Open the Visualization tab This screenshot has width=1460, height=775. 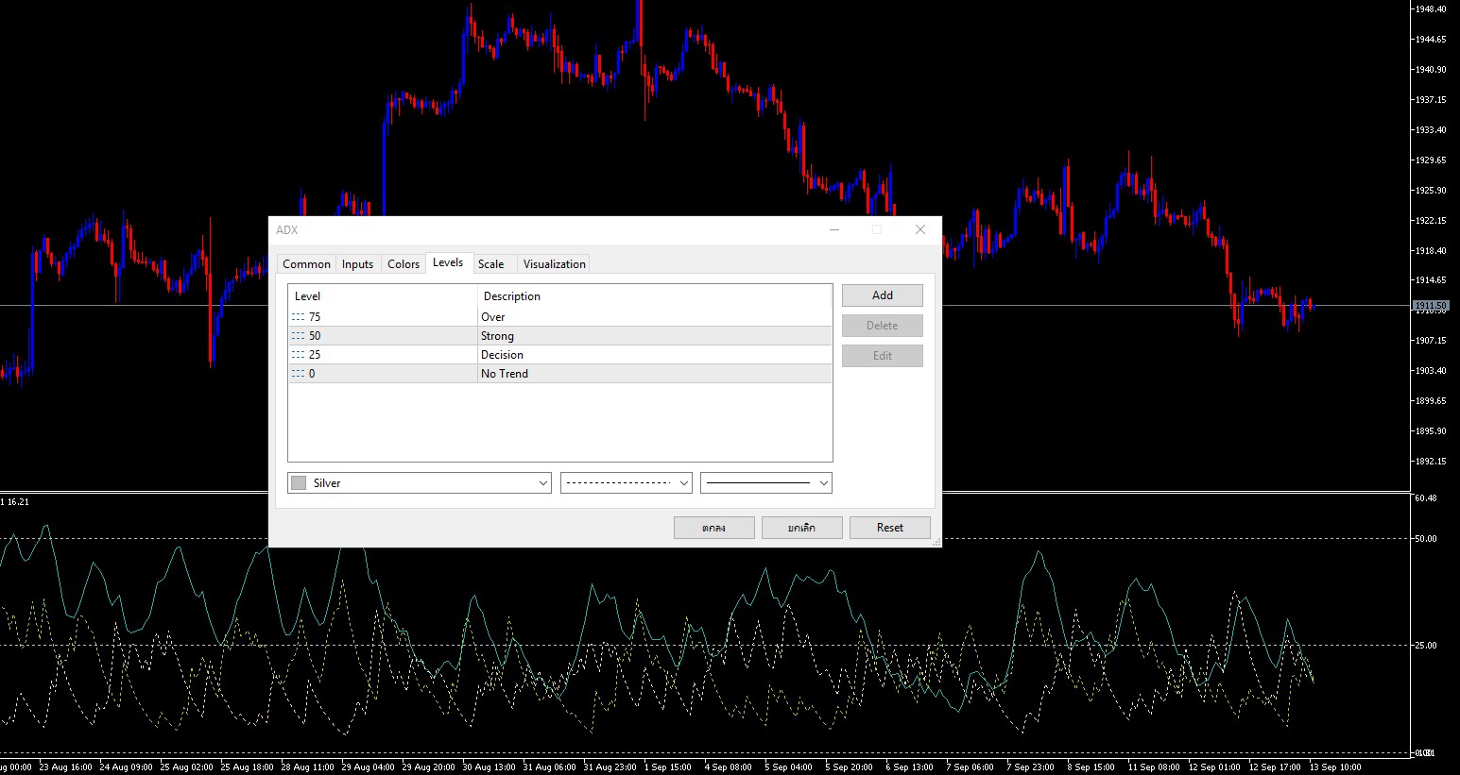click(555, 264)
